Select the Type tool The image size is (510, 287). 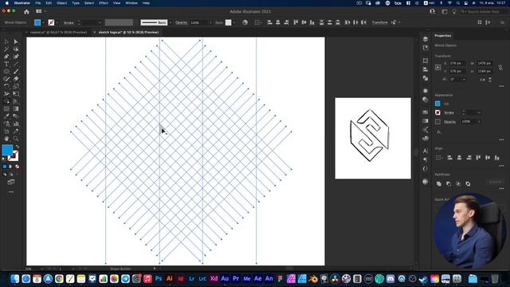[6, 64]
